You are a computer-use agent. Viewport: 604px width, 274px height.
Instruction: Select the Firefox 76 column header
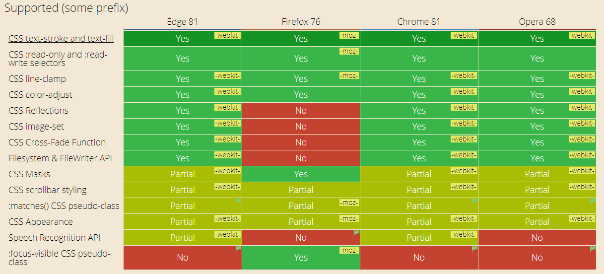[301, 22]
